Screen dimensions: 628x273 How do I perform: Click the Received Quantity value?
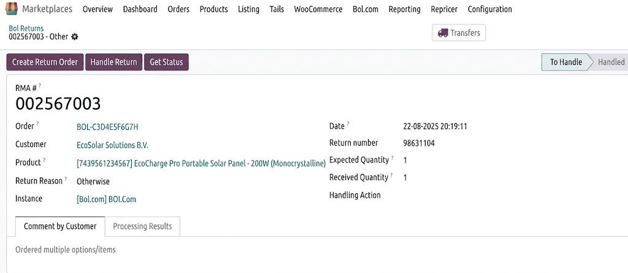click(x=405, y=178)
